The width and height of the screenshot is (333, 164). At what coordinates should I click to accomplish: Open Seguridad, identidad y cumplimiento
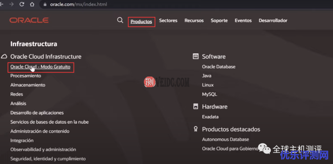pyautogui.click(x=48, y=159)
